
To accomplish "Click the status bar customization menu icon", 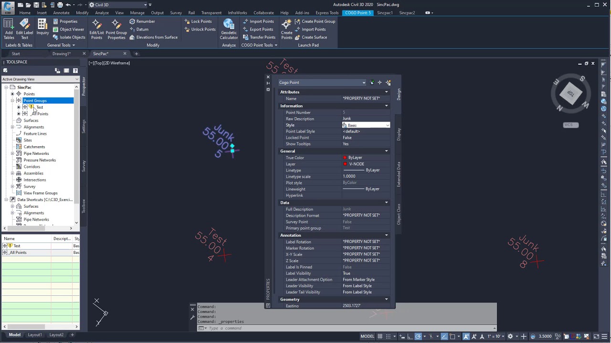I will click(604, 336).
